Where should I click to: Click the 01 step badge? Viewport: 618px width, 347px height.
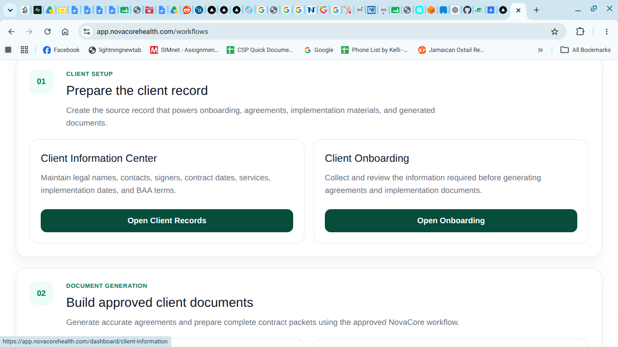click(41, 81)
